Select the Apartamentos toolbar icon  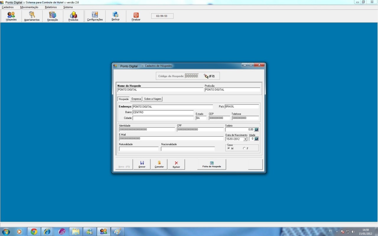tap(32, 16)
